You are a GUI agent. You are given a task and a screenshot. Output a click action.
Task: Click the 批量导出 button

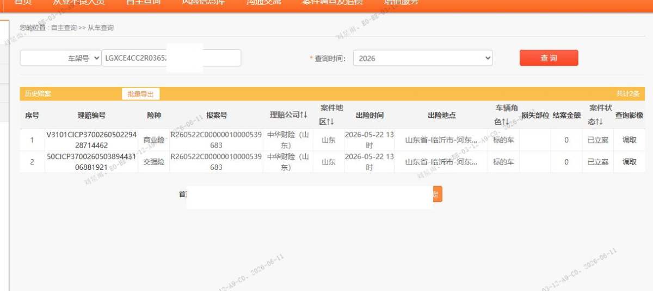(140, 94)
